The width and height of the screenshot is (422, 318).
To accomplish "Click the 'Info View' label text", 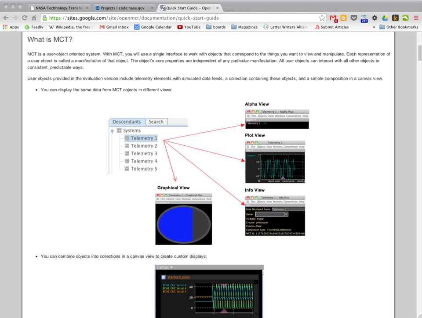I will coord(255,190).
